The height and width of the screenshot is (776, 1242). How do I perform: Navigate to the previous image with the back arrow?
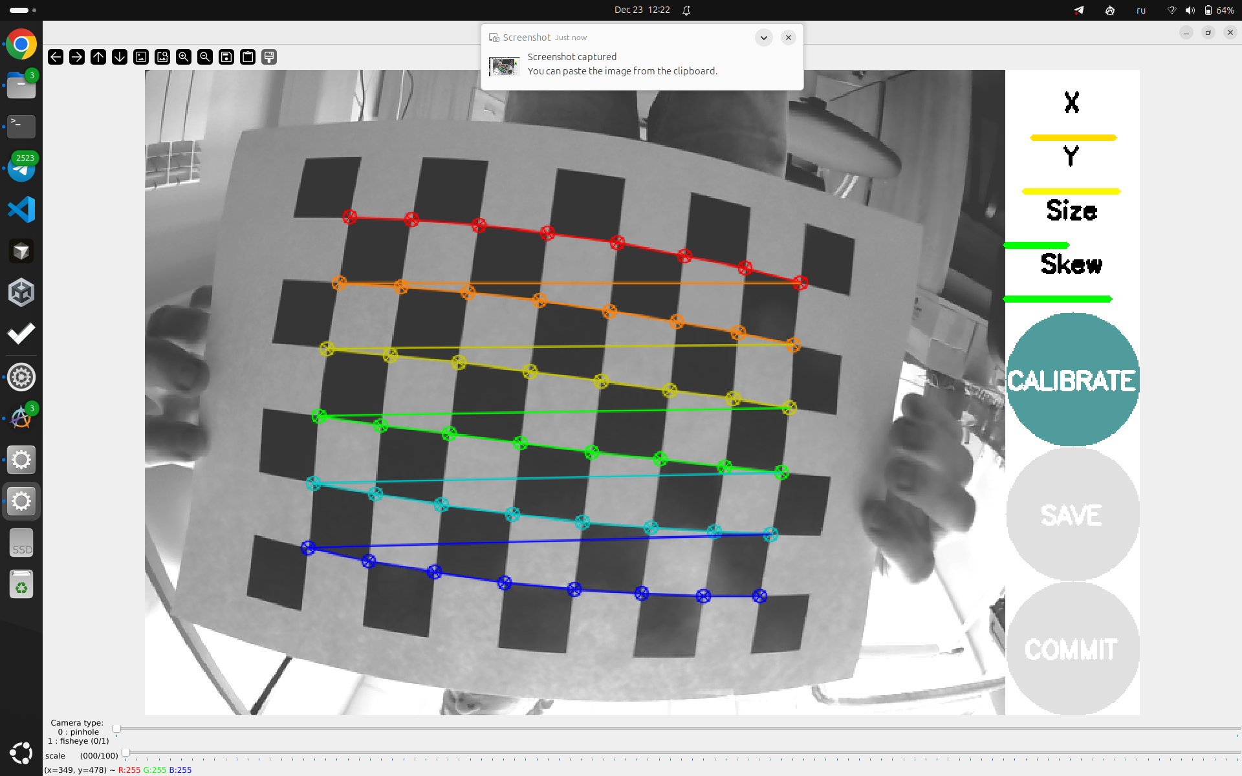55,57
